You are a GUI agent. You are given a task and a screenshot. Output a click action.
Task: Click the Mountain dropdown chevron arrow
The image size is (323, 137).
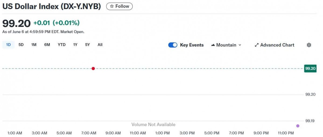[240, 45]
